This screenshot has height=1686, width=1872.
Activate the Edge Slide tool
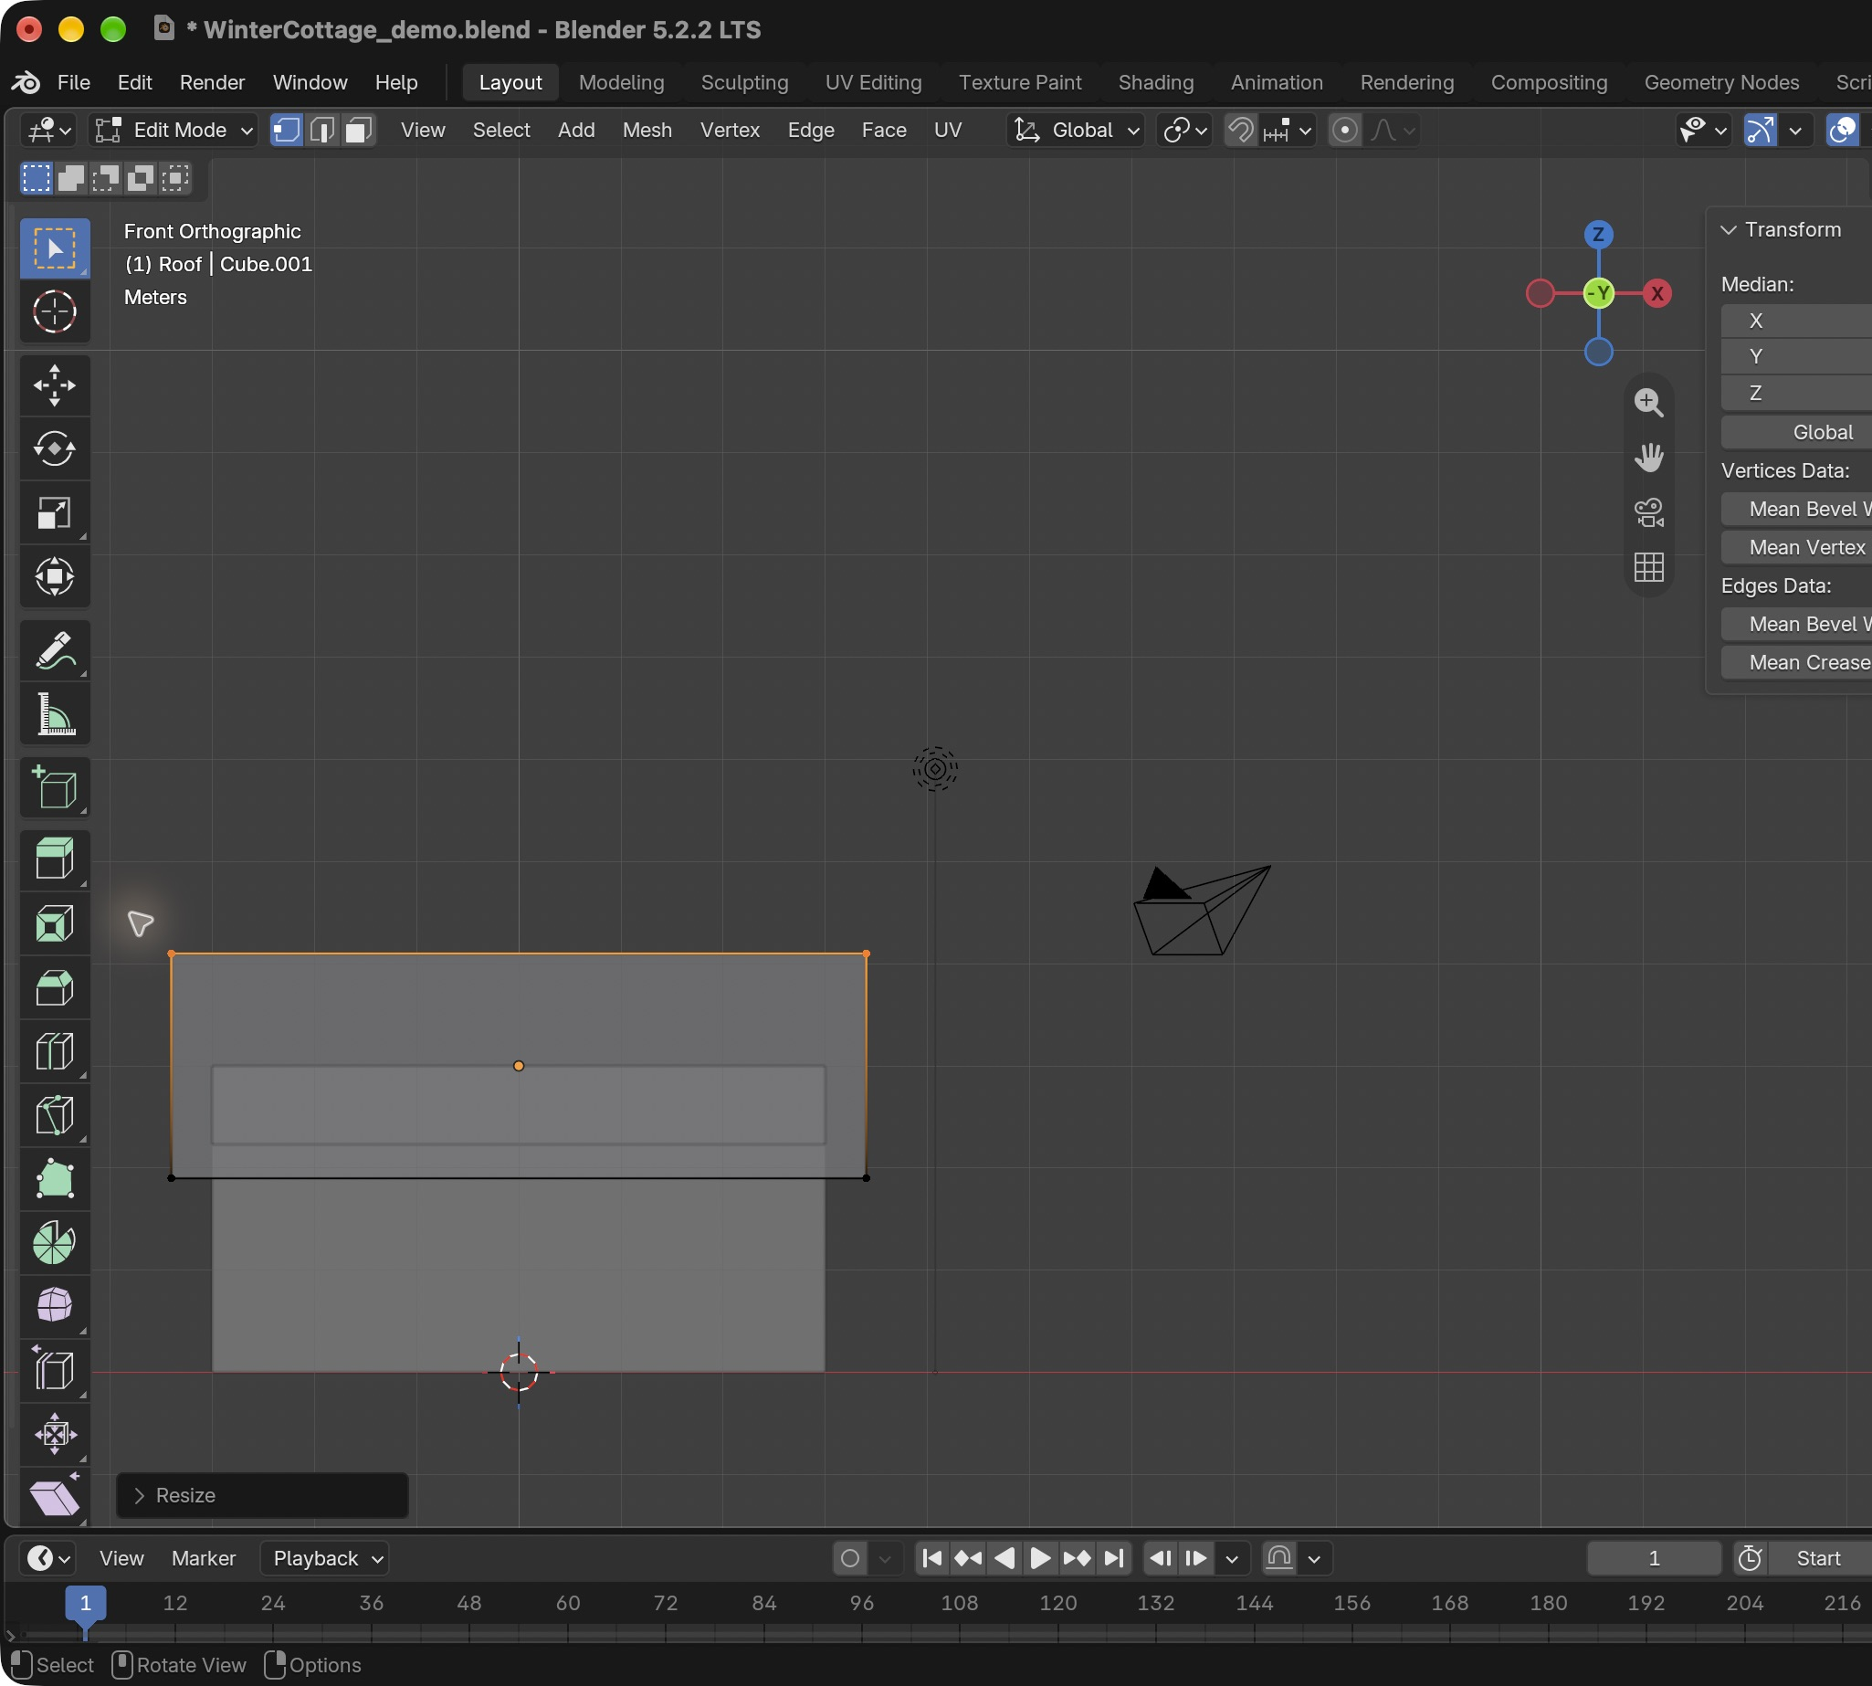(x=55, y=1370)
